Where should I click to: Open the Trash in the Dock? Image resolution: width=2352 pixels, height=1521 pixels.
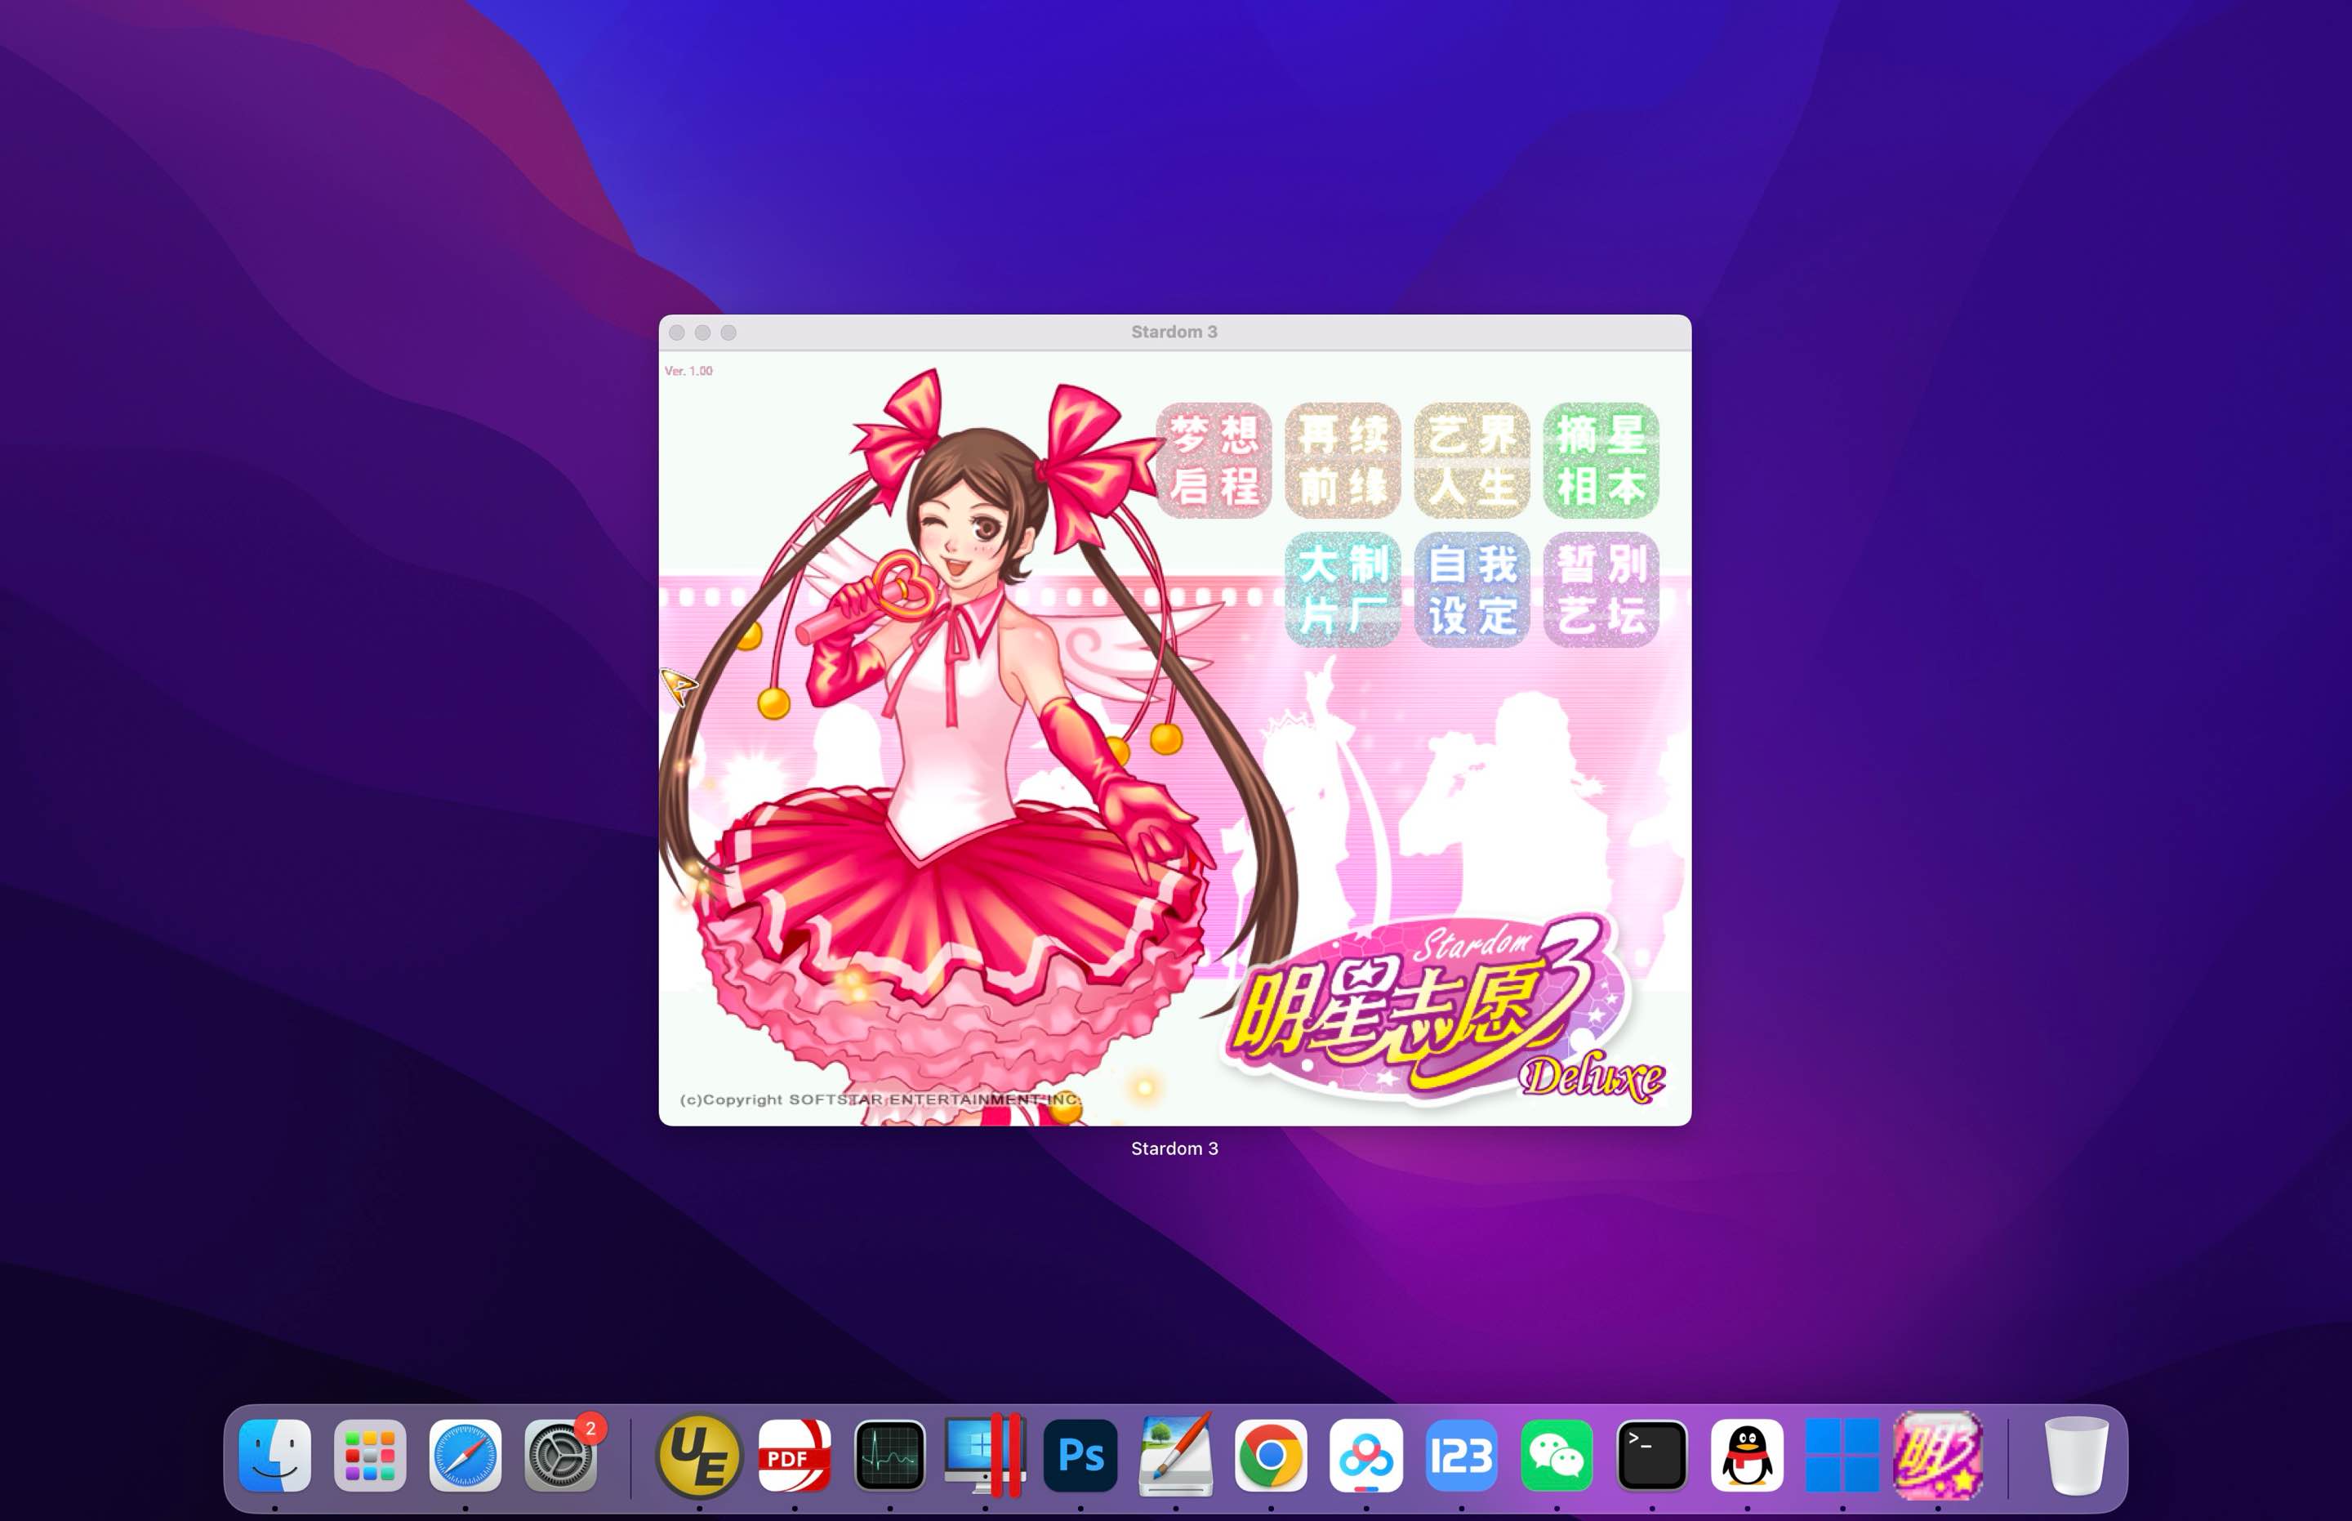(x=2075, y=1456)
